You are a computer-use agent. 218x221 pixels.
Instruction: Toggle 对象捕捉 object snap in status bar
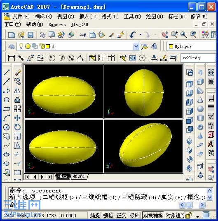click(x=153, y=216)
